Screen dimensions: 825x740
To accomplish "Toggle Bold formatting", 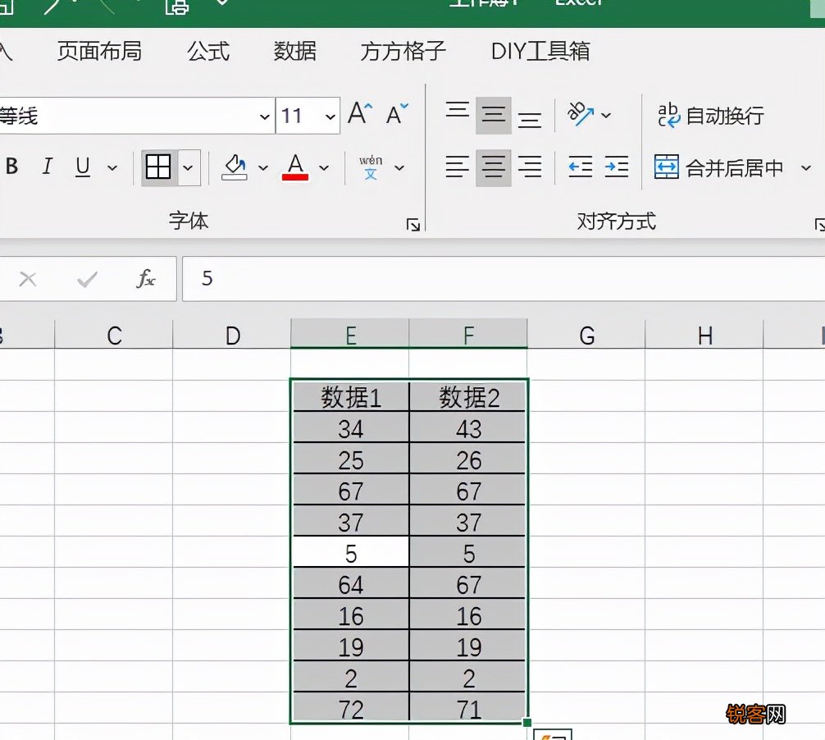I will pos(11,167).
